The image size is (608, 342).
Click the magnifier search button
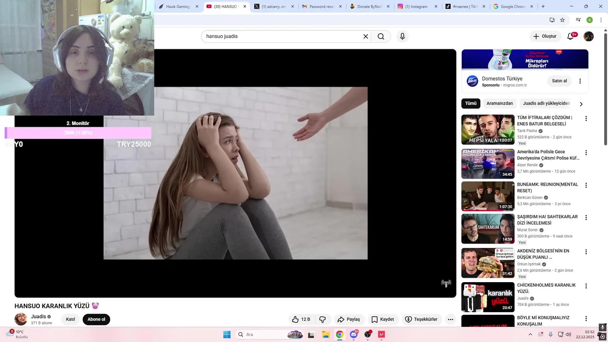pos(381,37)
